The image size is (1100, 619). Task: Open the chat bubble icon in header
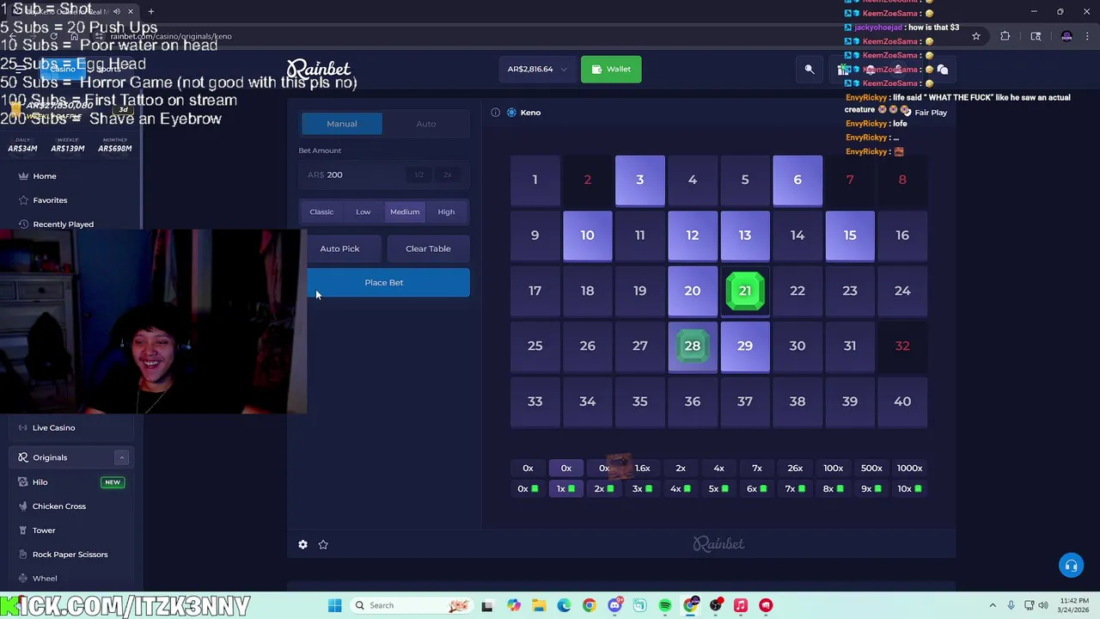click(943, 70)
